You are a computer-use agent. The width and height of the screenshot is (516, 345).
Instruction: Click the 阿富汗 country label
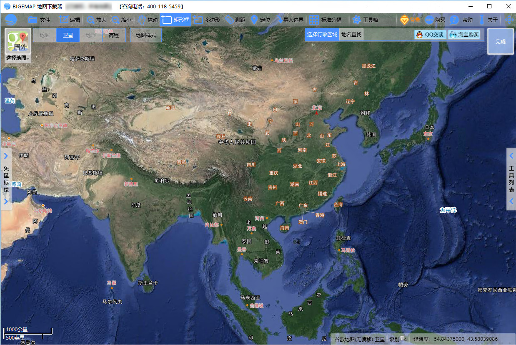tap(72, 157)
